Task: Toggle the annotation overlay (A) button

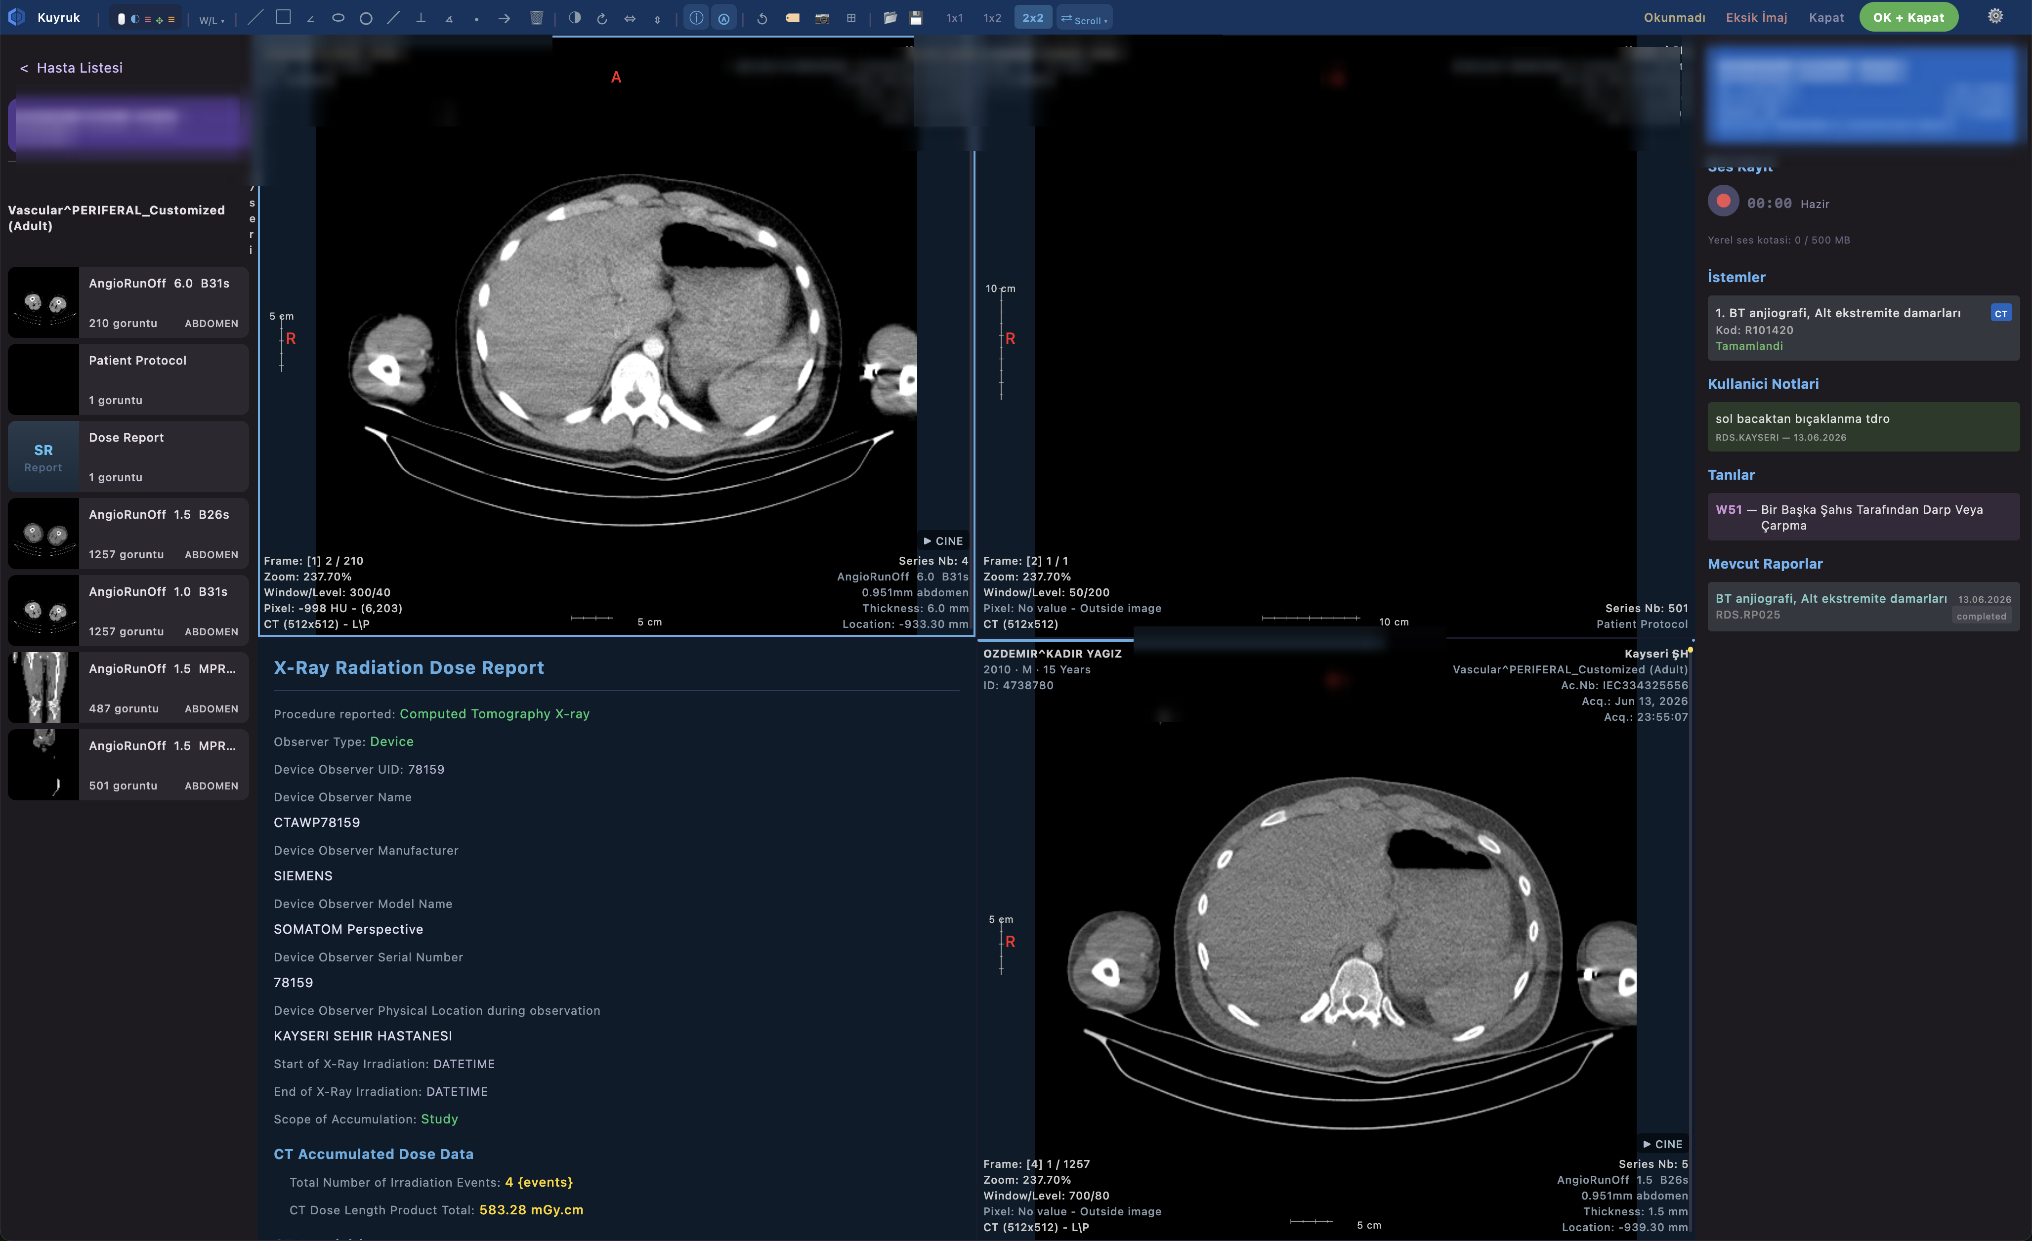Action: tap(723, 17)
